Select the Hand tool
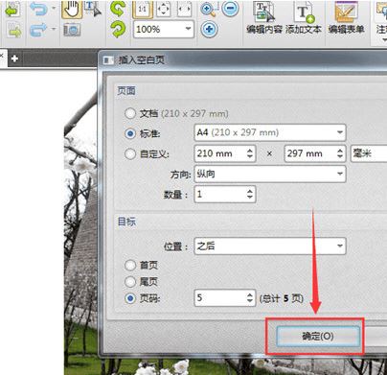Screen dimensions: 387x375 pos(72,9)
